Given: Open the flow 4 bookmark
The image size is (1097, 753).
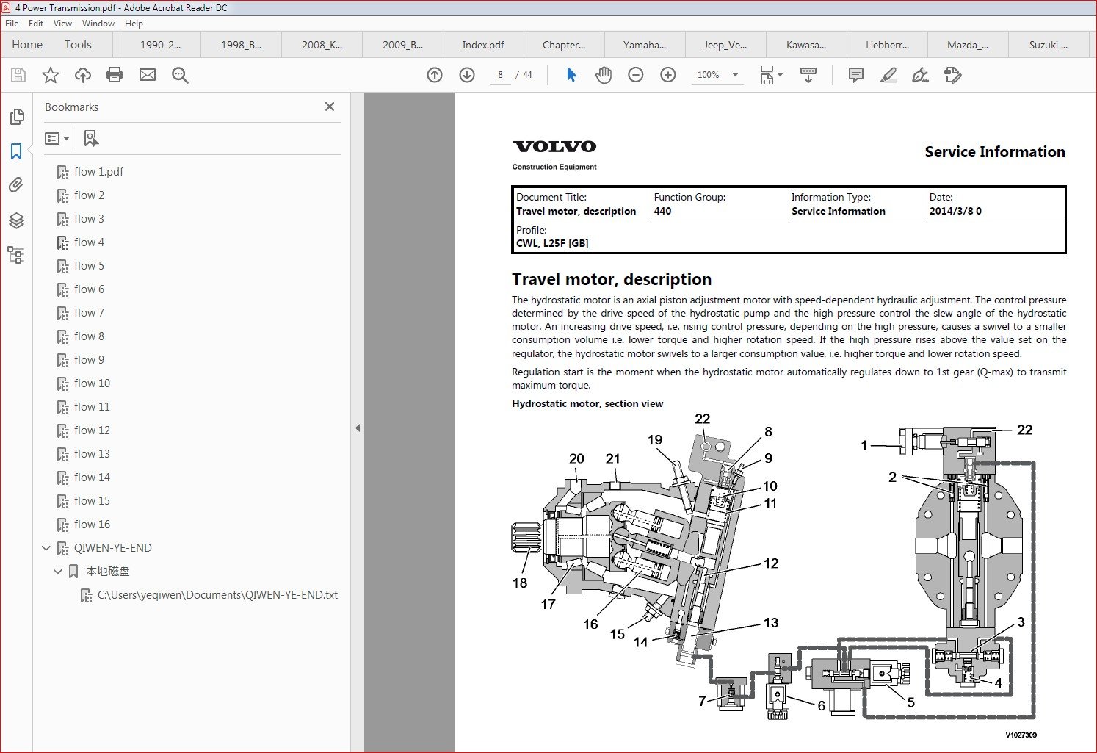Looking at the screenshot, I should 89,242.
